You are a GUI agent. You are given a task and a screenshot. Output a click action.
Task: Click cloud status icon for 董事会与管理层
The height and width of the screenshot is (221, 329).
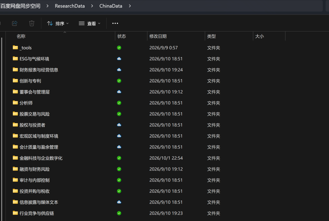119,92
